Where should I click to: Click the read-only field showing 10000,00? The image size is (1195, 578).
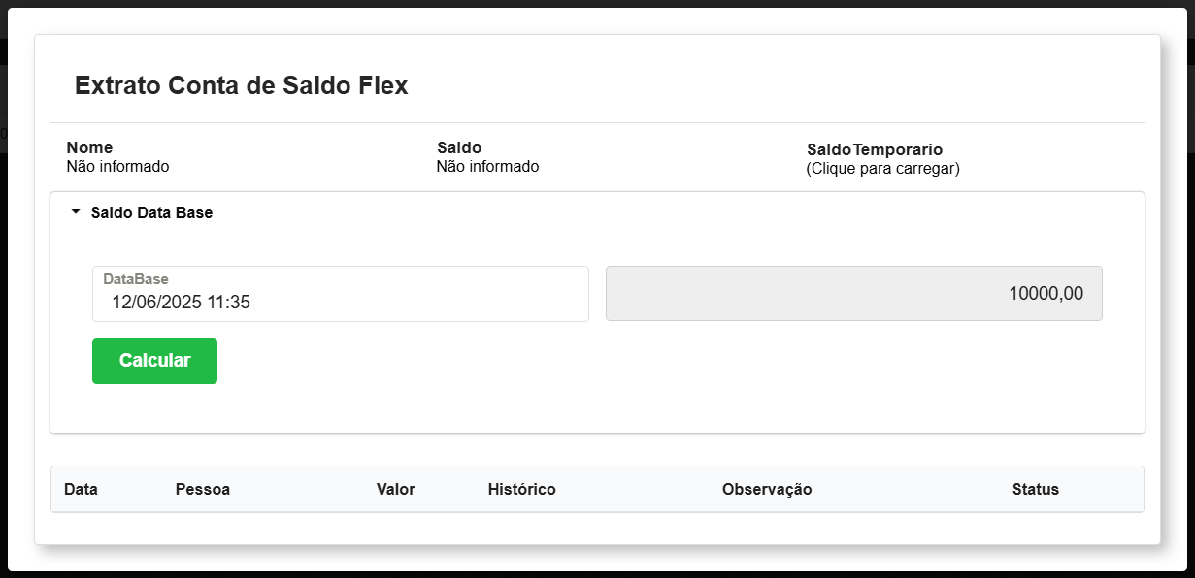point(853,294)
